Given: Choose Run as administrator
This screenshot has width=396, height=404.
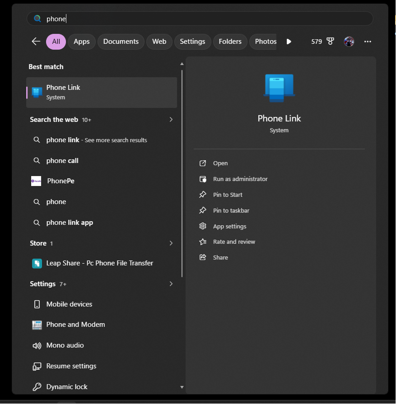Looking at the screenshot, I should [240, 179].
